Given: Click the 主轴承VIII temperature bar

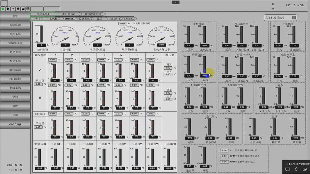Looking at the screenshot, I should point(168,157).
